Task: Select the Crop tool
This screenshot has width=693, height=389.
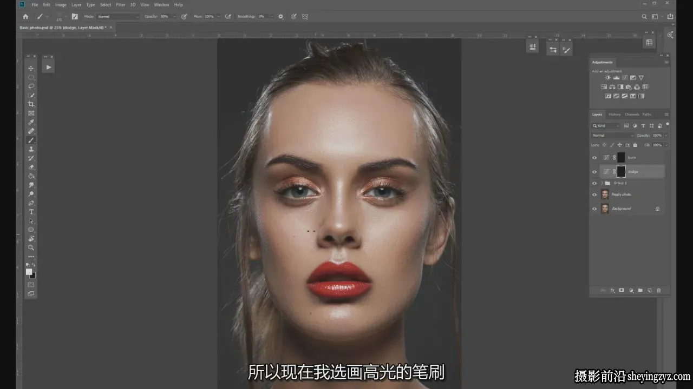Action: click(31, 104)
